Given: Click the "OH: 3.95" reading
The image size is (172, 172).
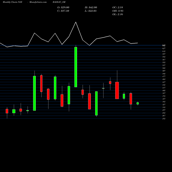Looking at the screenshot, I should 118,11.
